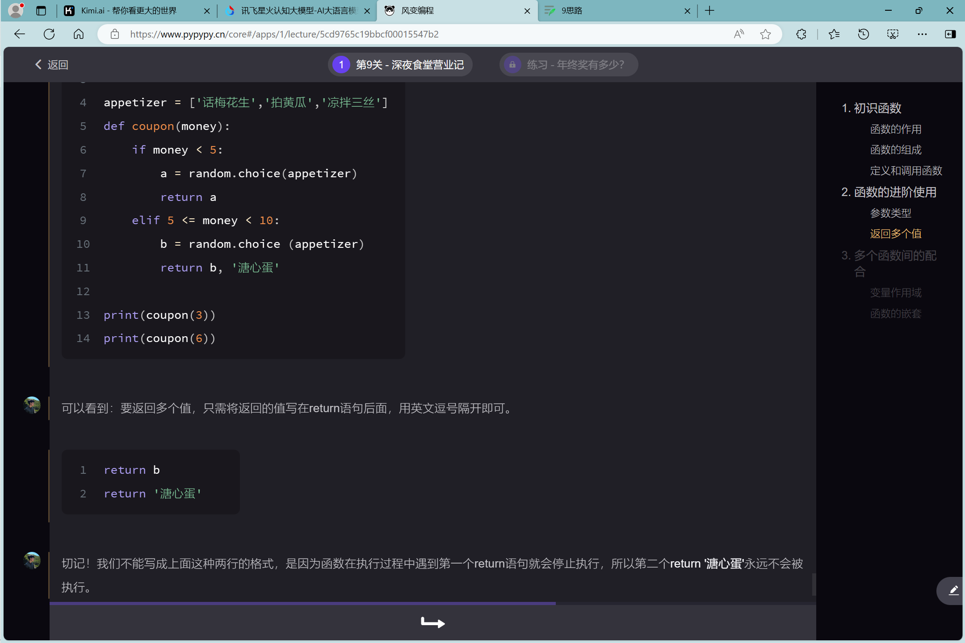The height and width of the screenshot is (643, 965).
Task: Click the sentence starting with 可以看到
Action: 289,408
